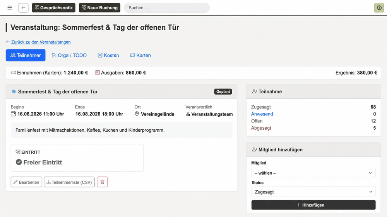Screen dimensions: 387x217
Task: Click the Offen count 12
Action: tap(373, 121)
